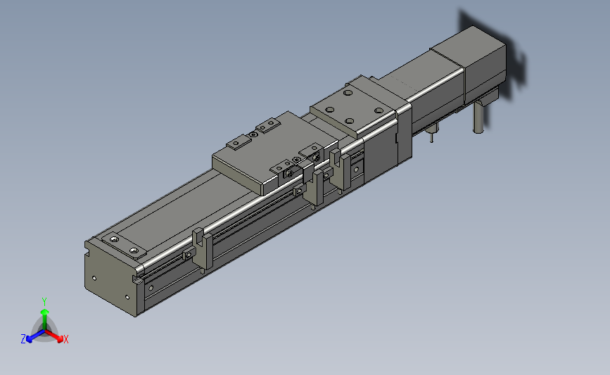This screenshot has height=375, width=610.
Task: Select the four-hole mounting plate on the actuator
Action: [x=353, y=107]
